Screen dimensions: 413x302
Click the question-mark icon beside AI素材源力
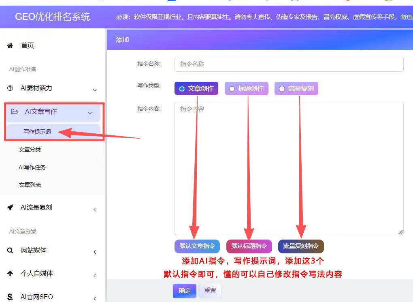point(10,88)
